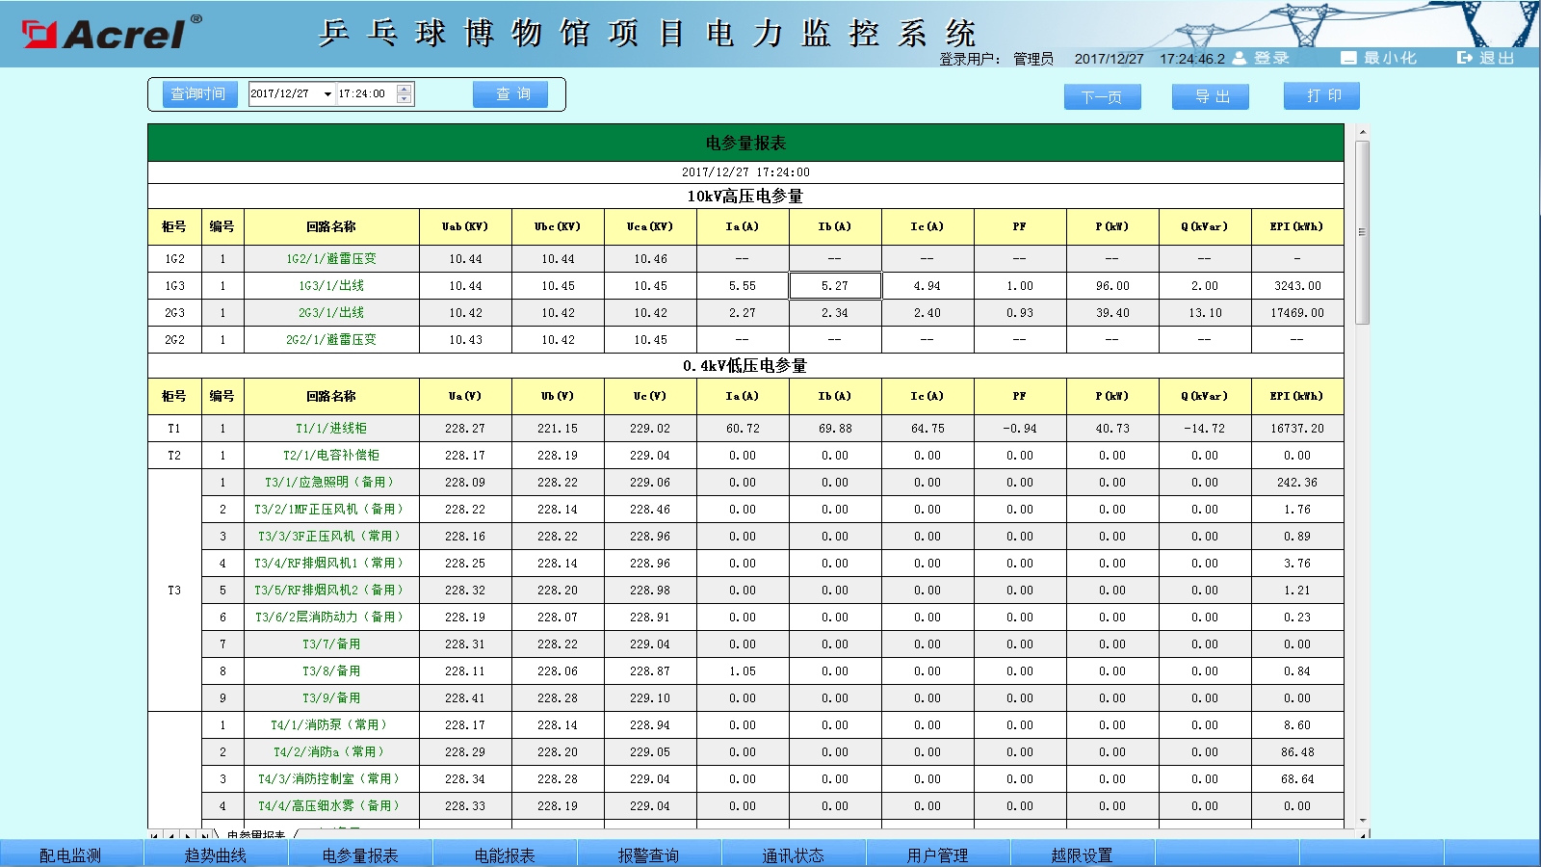This screenshot has width=1541, height=867.
Task: Click circuit name T4/4/高压细水雾（备用）
Action: pyautogui.click(x=331, y=805)
